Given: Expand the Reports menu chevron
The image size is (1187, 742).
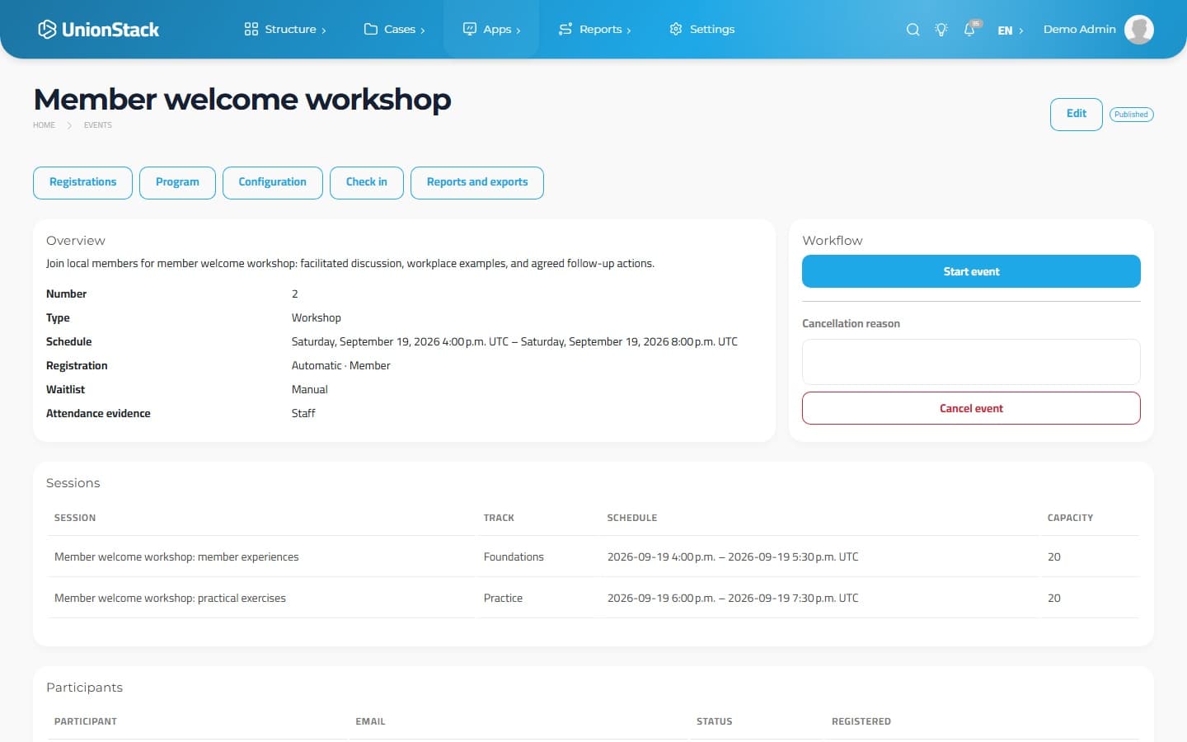Looking at the screenshot, I should click(x=629, y=31).
